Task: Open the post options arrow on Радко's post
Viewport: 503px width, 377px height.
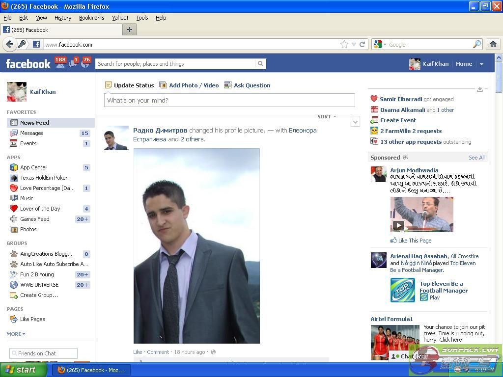Action: (x=355, y=122)
